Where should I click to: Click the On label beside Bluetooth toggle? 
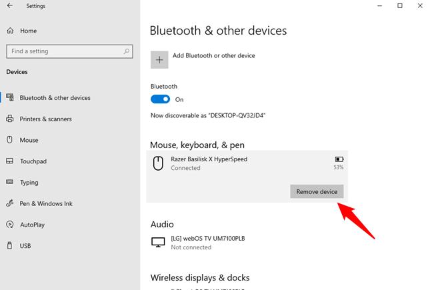179,99
